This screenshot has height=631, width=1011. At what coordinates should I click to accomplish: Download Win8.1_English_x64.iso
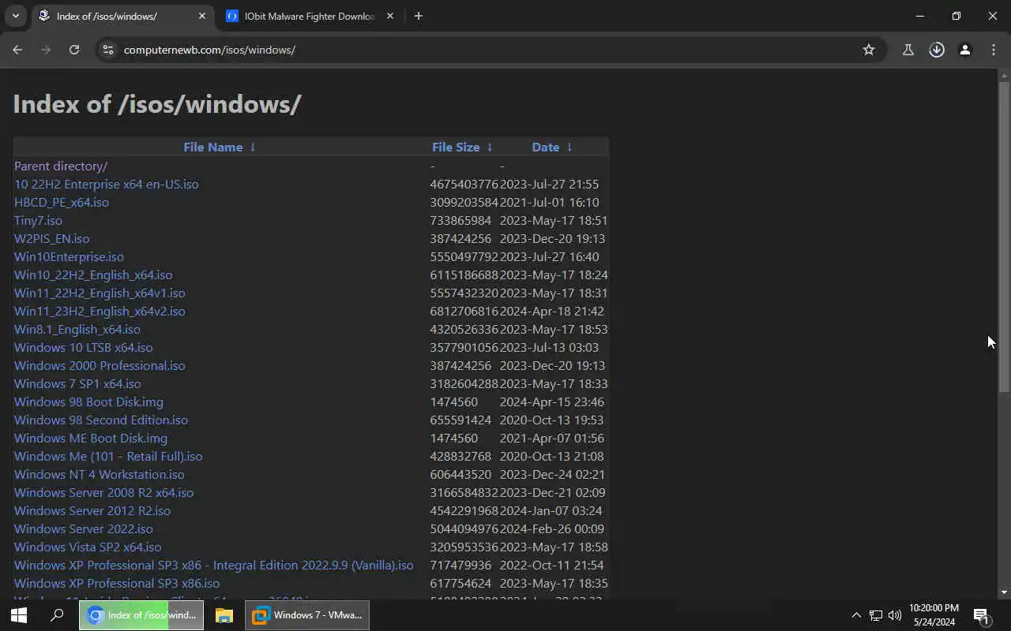77,329
